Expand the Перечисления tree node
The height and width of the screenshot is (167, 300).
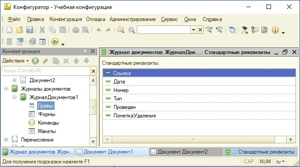click(x=6, y=139)
